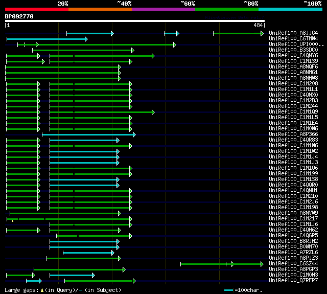This screenshot has height=294, width=327.
Task: Click the UniRef100_C1M198 label
Action: click(293, 208)
